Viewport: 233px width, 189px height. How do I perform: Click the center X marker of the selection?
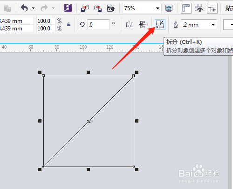pos(89,121)
